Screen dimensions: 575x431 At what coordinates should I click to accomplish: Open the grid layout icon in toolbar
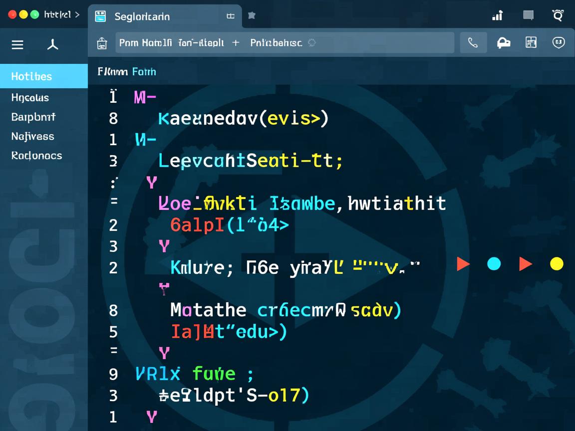click(x=531, y=43)
